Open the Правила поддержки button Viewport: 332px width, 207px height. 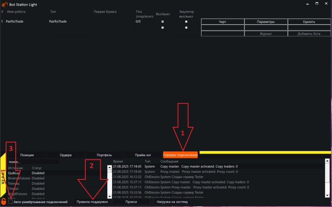pyautogui.click(x=92, y=202)
